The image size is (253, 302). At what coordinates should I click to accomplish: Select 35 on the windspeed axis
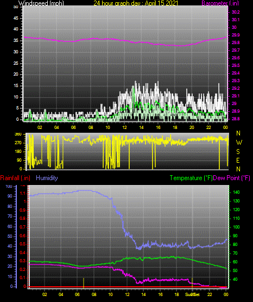click(16, 40)
